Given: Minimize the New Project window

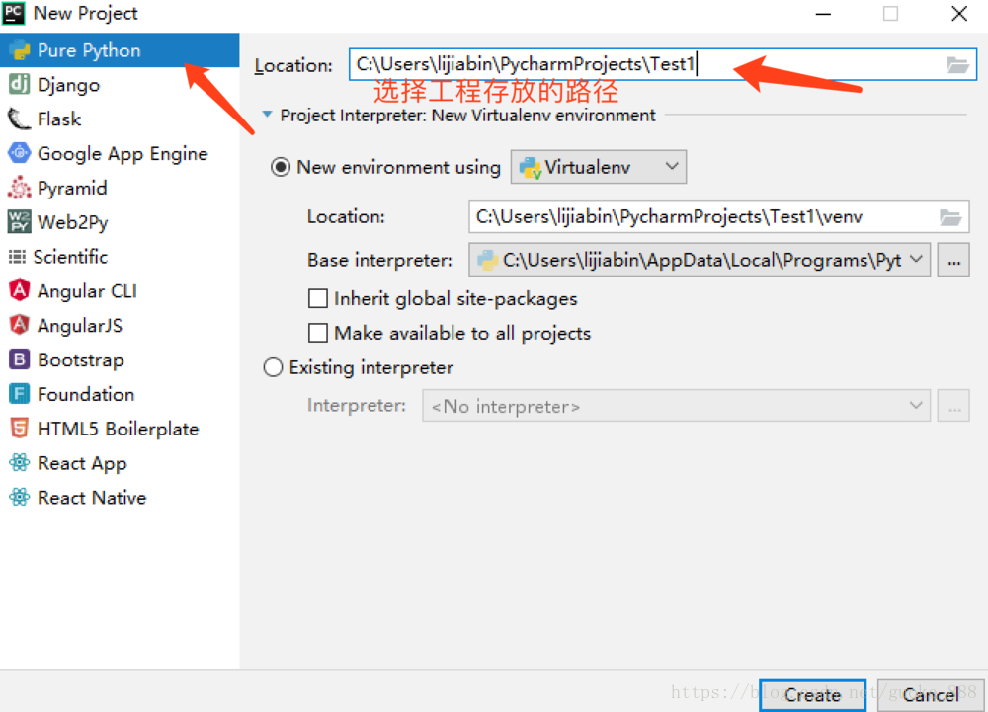Looking at the screenshot, I should click(823, 13).
